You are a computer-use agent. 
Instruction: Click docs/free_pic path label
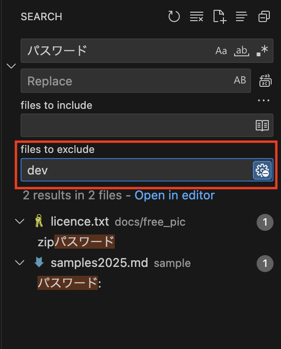coord(150,222)
